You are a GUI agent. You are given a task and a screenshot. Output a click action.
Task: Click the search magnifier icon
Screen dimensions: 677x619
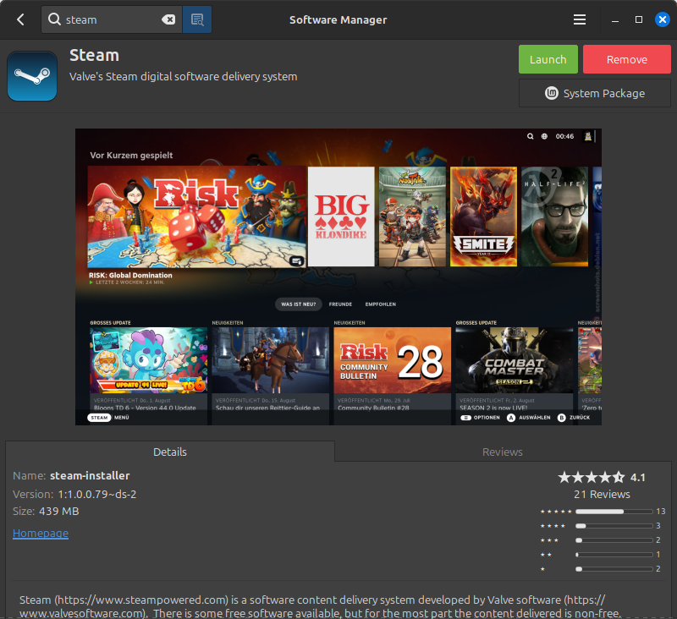(x=54, y=19)
